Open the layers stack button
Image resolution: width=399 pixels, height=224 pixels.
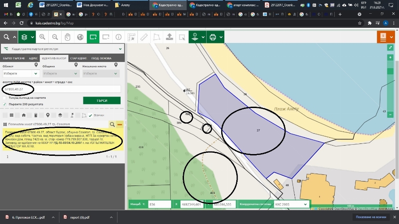click(24, 37)
